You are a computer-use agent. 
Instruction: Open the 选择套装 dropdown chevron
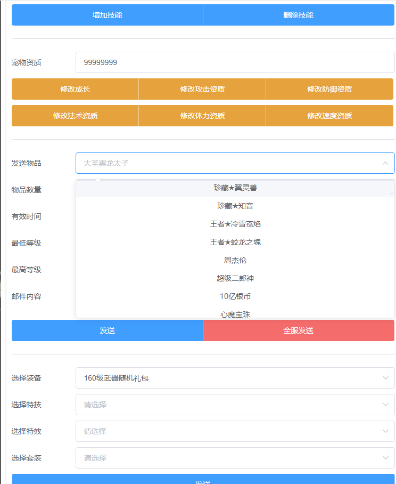385,458
